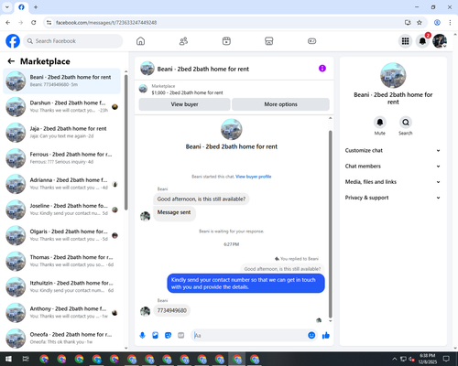
Task: Search in conversation using magnifier icon
Action: [x=406, y=123]
